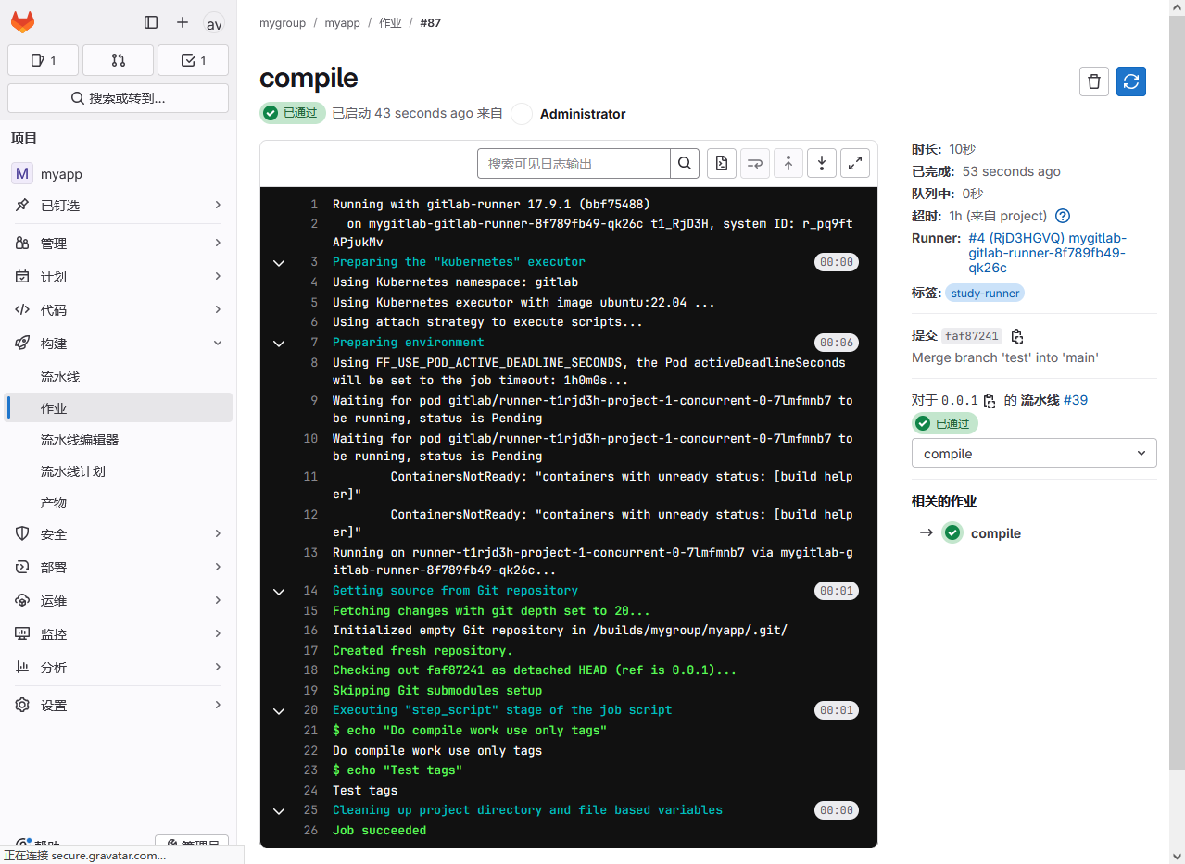Click the Administrator user link
Image resolution: width=1185 pixels, height=864 pixels.
click(x=583, y=114)
